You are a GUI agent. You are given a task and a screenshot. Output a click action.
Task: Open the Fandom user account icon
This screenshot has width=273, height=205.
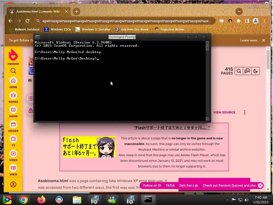pyautogui.click(x=13, y=184)
